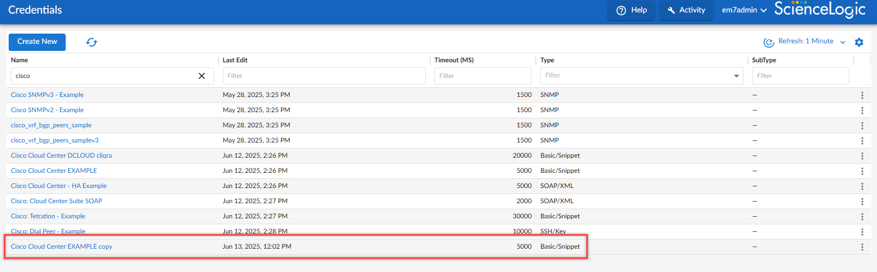This screenshot has height=272, width=877.
Task: Open the Activity menu
Action: click(x=686, y=10)
